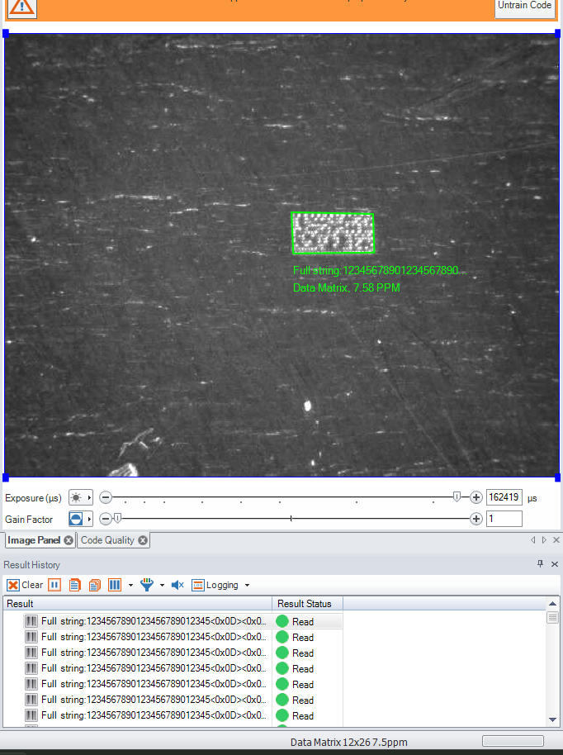The width and height of the screenshot is (563, 755).
Task: Click the Data Matrix, 7.58 PPM overlay text
Action: (x=347, y=287)
